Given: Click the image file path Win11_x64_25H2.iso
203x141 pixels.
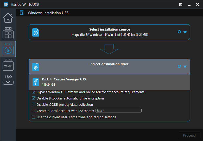Looking at the screenshot, I should click(109, 35).
